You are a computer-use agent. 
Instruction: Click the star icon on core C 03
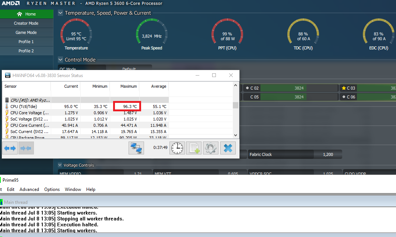(344, 88)
